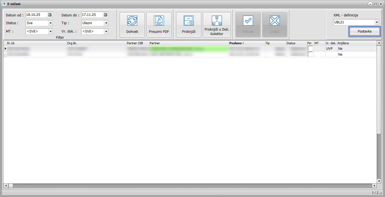Open the MT filter dropdown
This screenshot has width=385, height=197.
(50, 31)
